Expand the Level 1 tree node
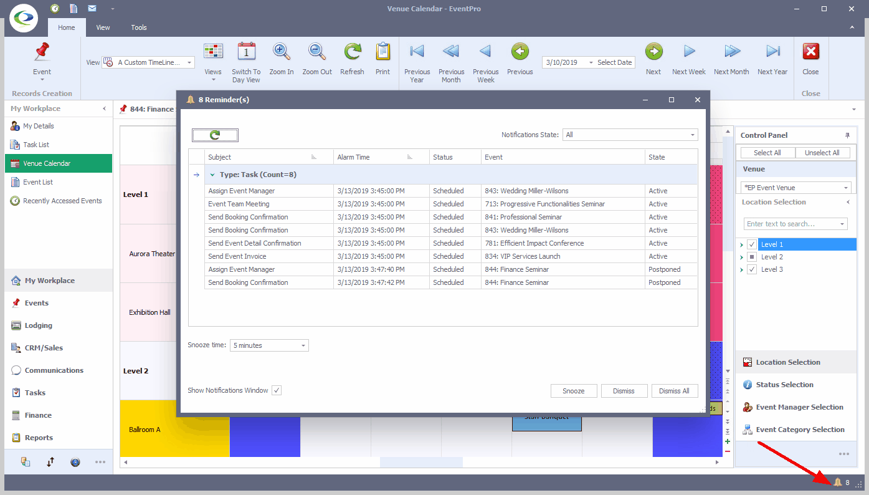869x495 pixels. click(741, 245)
